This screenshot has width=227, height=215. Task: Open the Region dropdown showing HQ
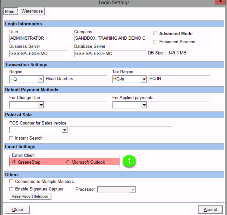(41, 79)
